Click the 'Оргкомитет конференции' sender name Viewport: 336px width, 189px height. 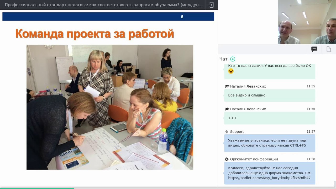(x=254, y=159)
